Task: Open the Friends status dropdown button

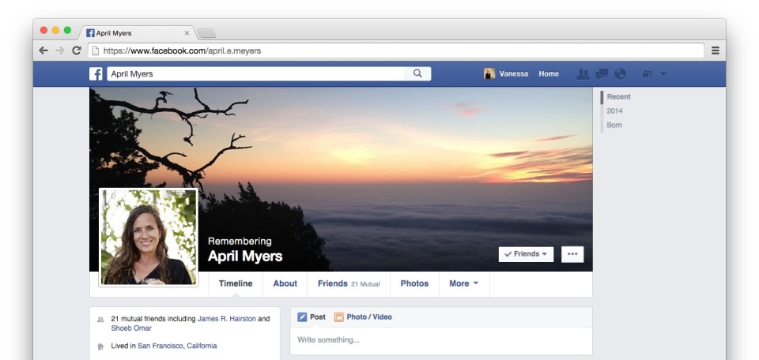Action: coord(527,254)
